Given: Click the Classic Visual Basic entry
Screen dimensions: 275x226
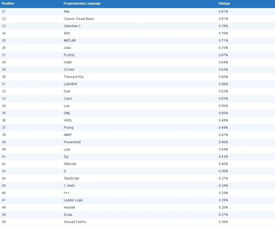Looking at the screenshot, I should pos(79,19).
